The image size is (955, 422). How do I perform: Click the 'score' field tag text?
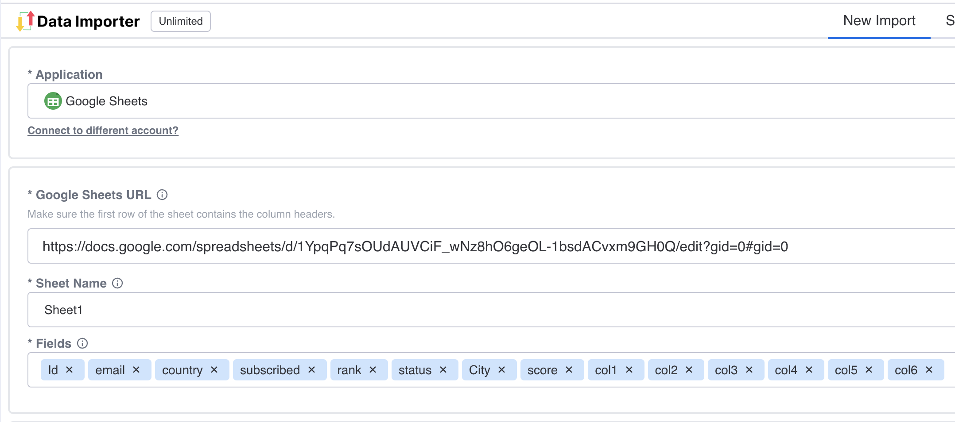pos(542,370)
